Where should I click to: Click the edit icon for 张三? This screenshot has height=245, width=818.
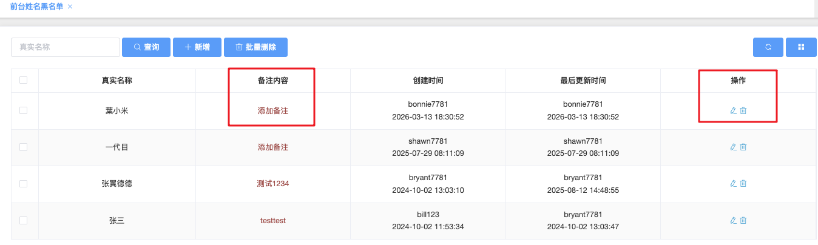pos(733,221)
